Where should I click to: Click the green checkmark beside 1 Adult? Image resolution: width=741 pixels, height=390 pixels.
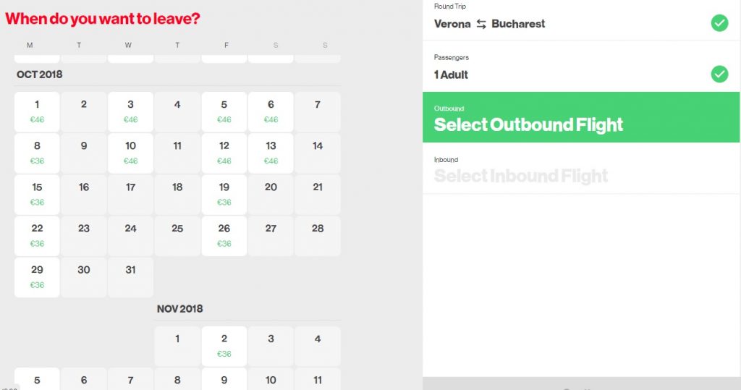(x=719, y=74)
